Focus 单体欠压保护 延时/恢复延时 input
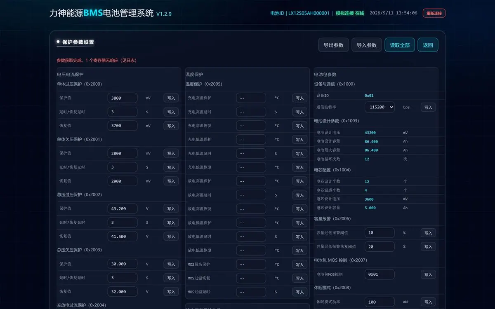This screenshot has height=309, width=495. pos(123,167)
